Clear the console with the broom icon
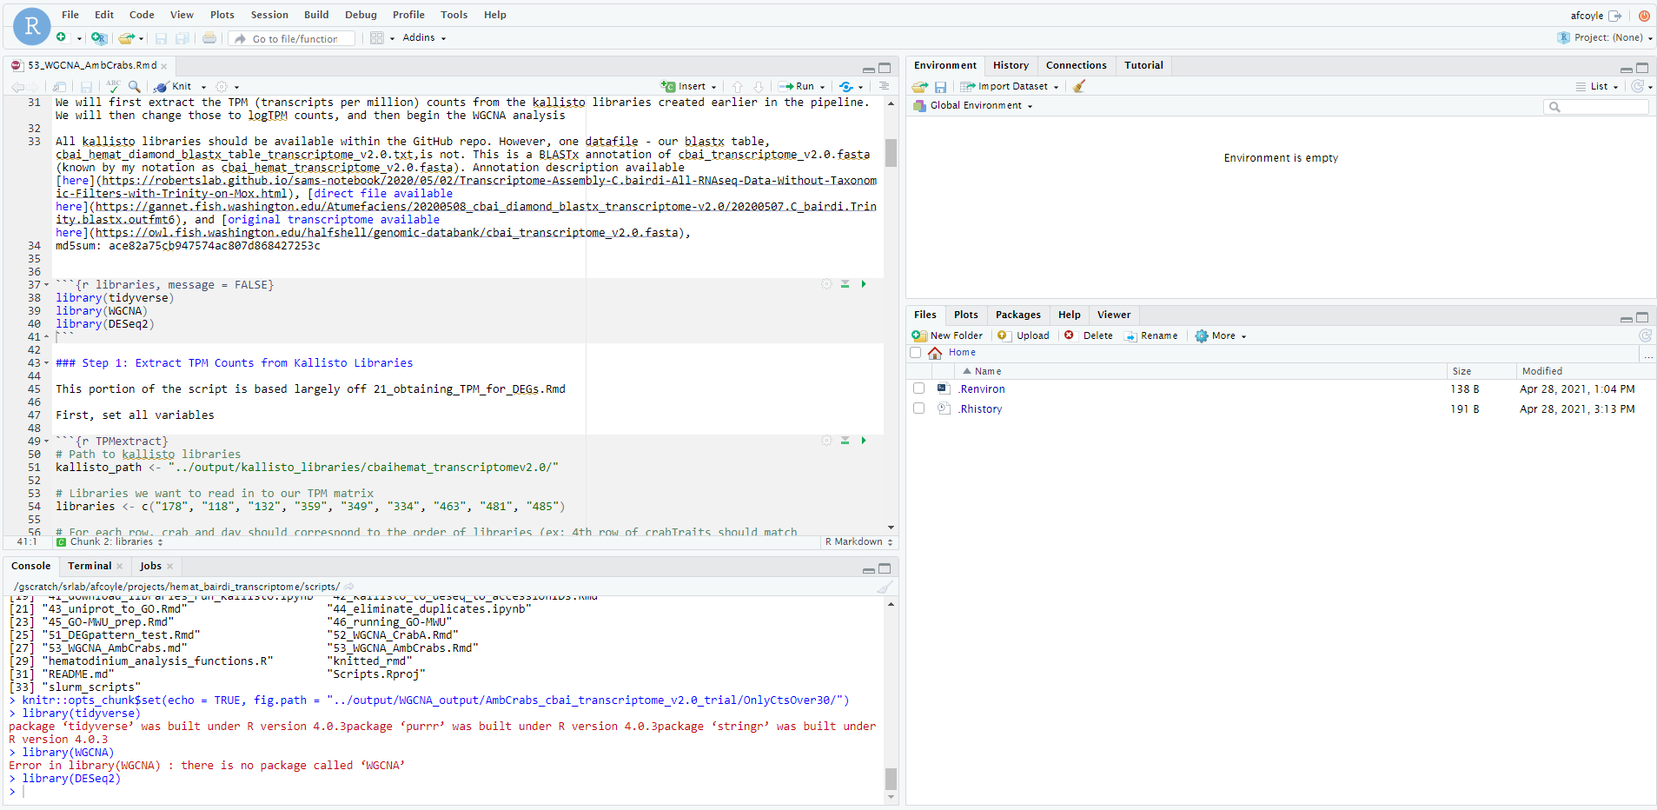 click(885, 587)
